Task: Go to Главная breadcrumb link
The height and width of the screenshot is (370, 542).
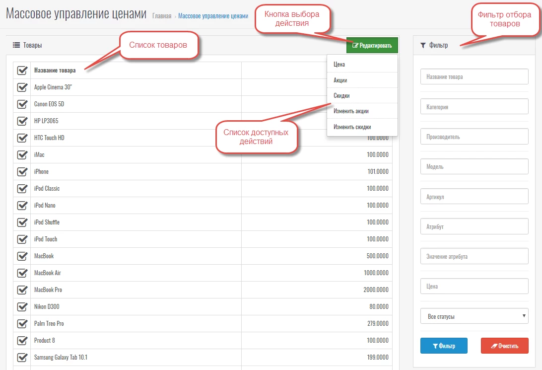Action: pos(162,16)
